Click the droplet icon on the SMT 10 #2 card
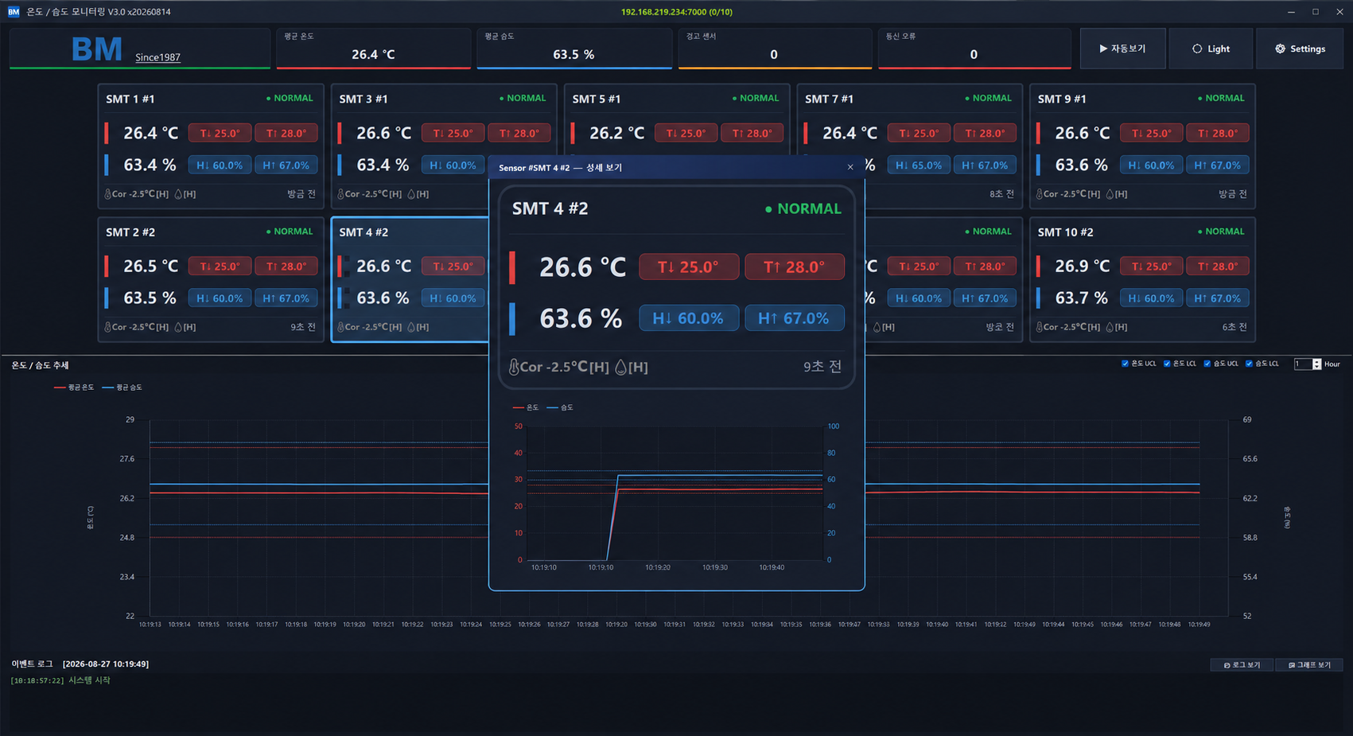Image resolution: width=1353 pixels, height=736 pixels. pos(1110,327)
